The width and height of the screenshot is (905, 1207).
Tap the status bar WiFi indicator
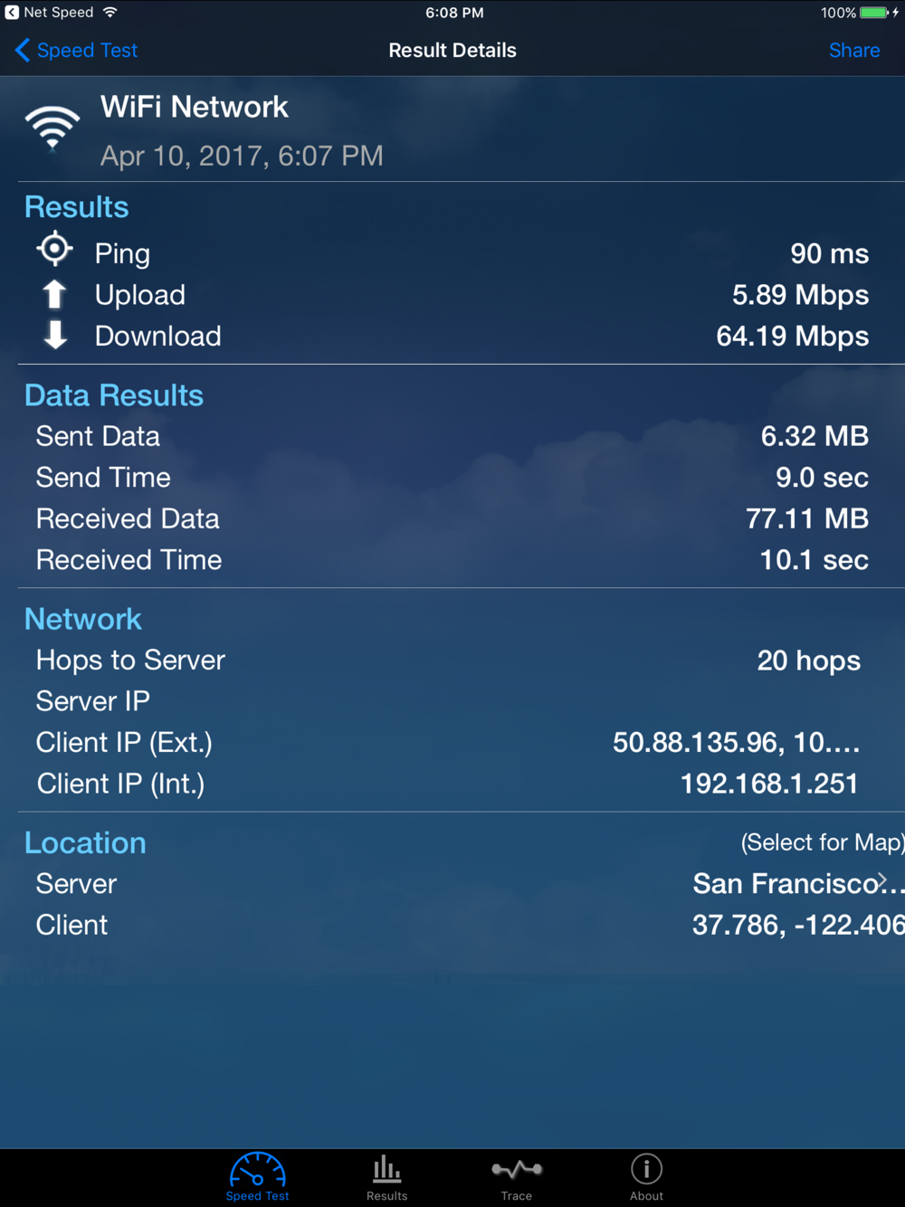110,13
